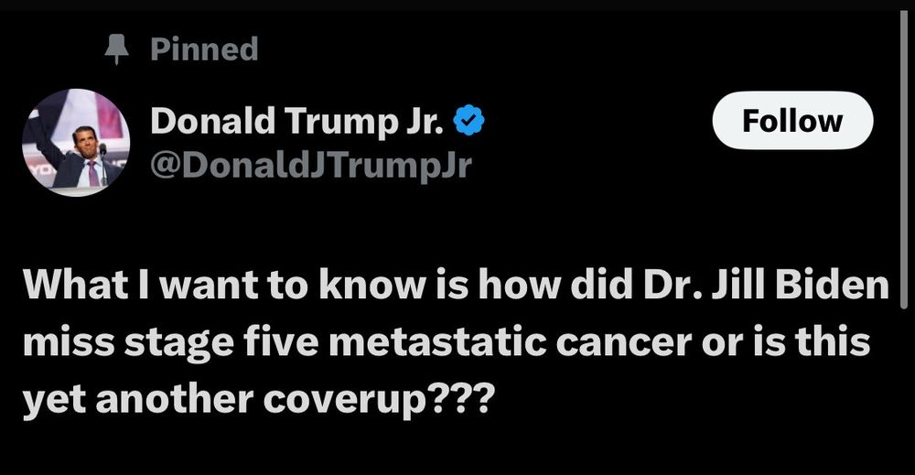
Task: Click the word 'miss' starting the second line
Action: 69,343
